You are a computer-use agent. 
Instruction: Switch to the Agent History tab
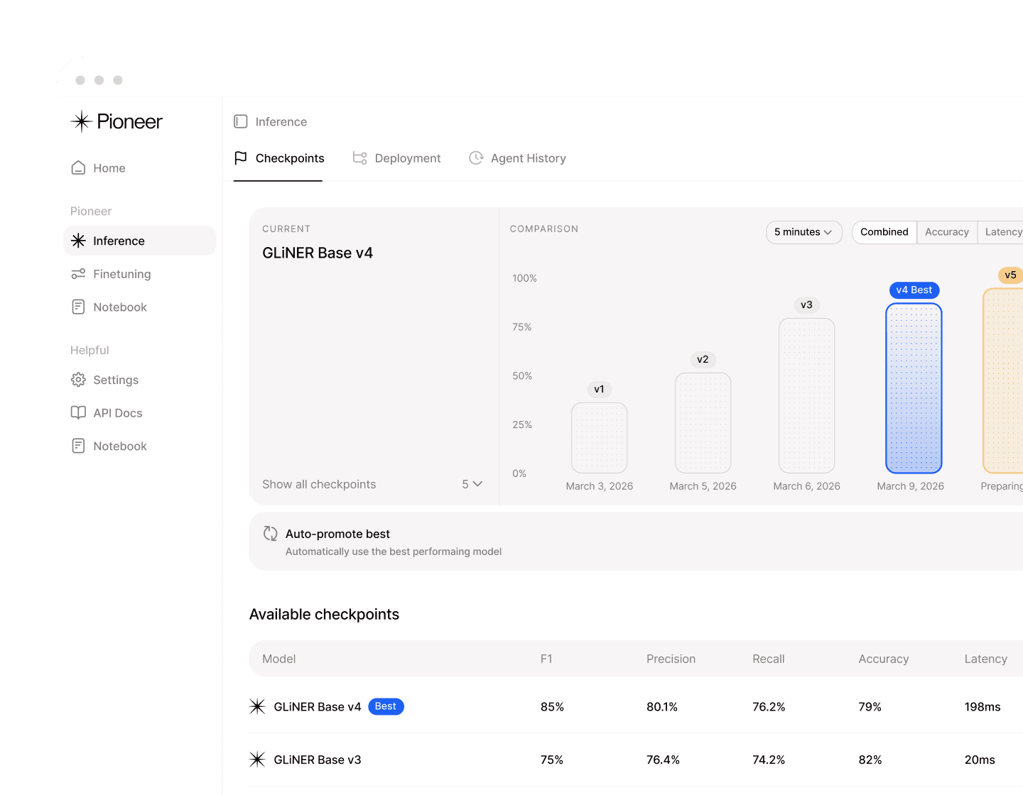click(x=517, y=158)
